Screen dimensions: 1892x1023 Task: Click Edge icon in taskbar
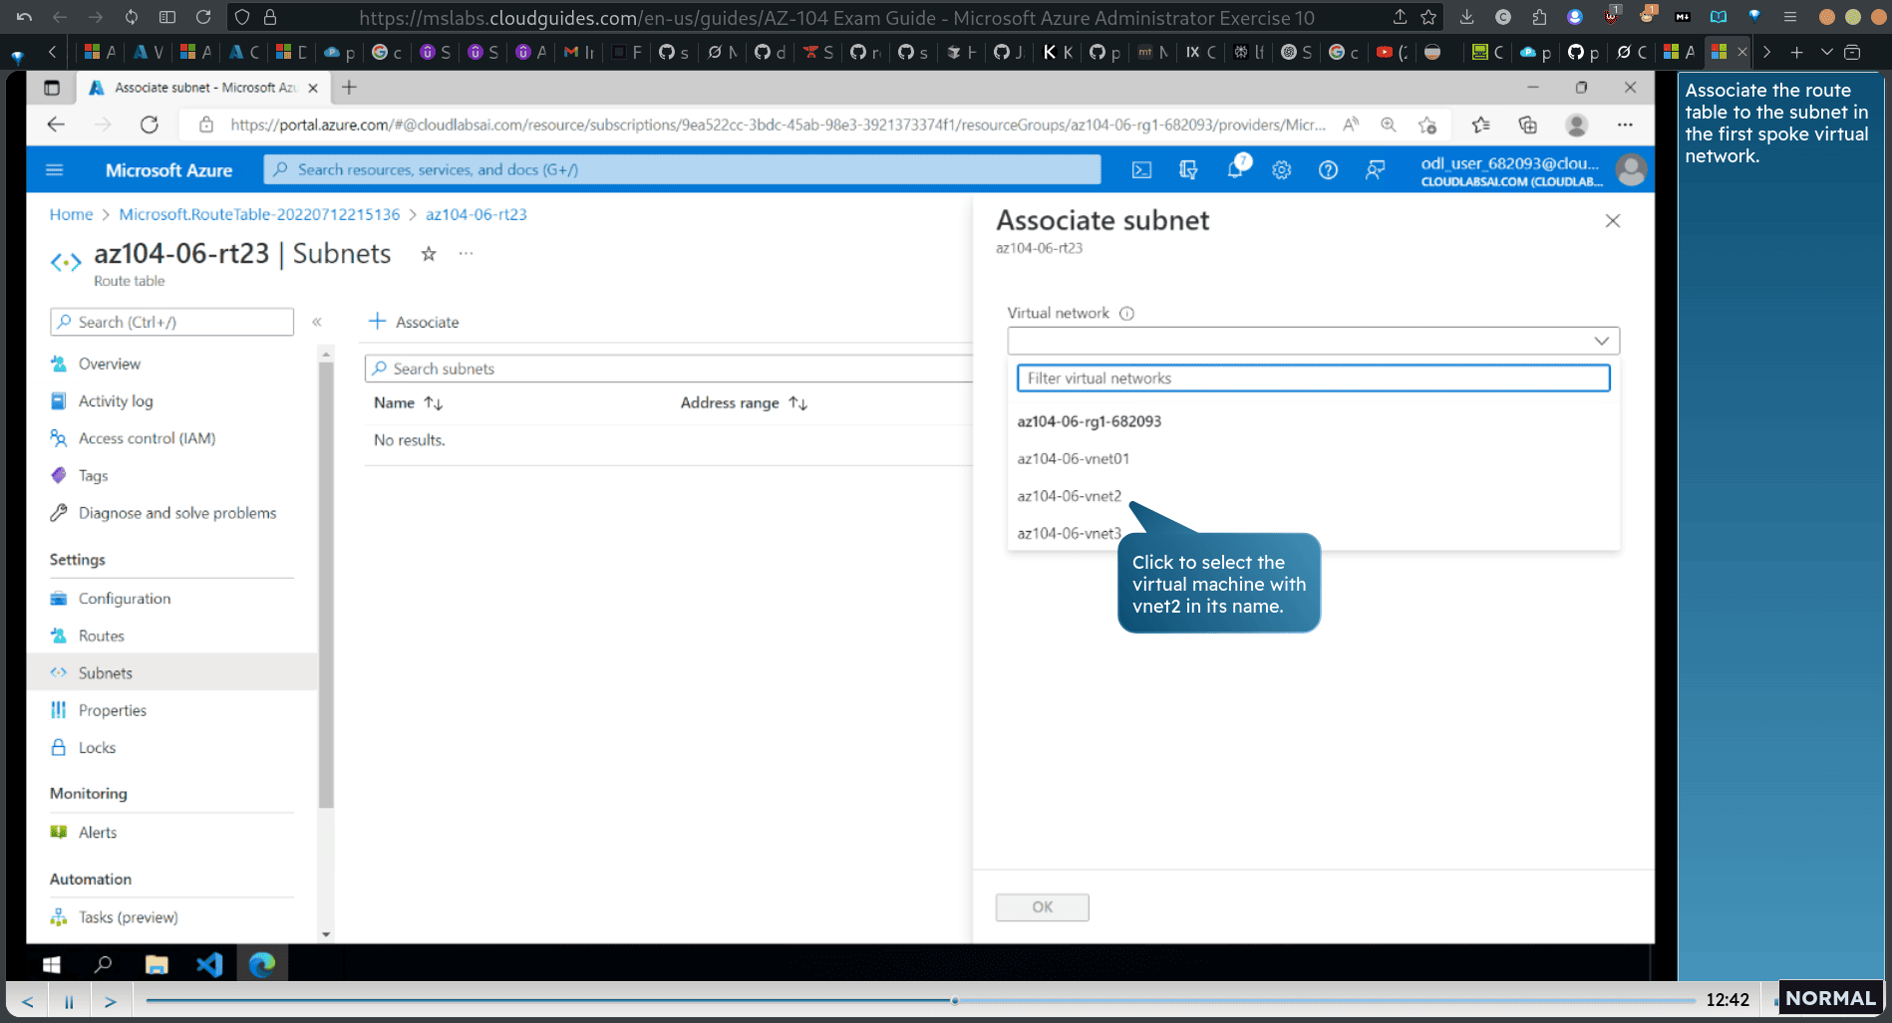pos(262,964)
